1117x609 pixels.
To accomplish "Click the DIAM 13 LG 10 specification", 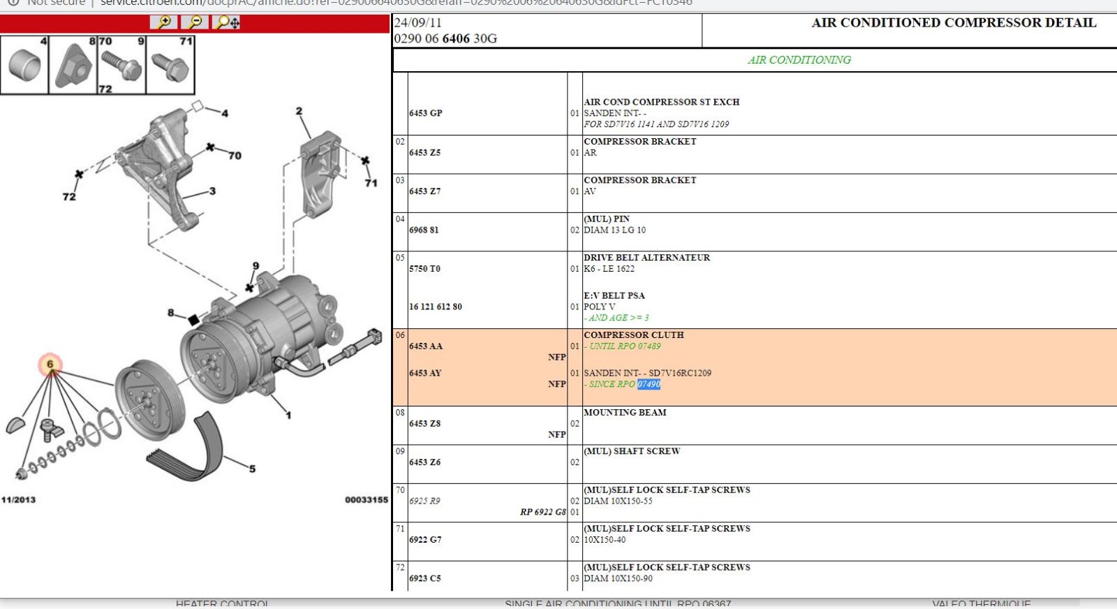I will point(614,230).
